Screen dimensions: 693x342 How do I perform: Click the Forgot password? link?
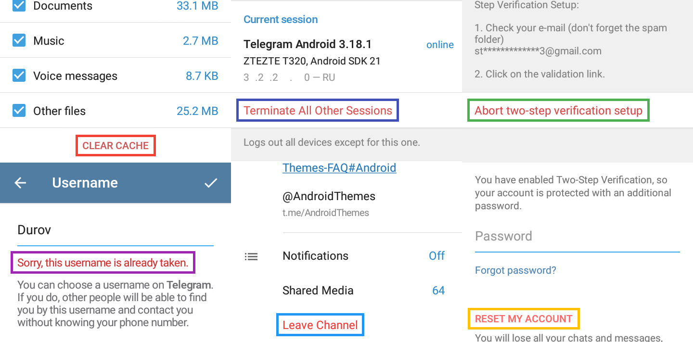515,270
